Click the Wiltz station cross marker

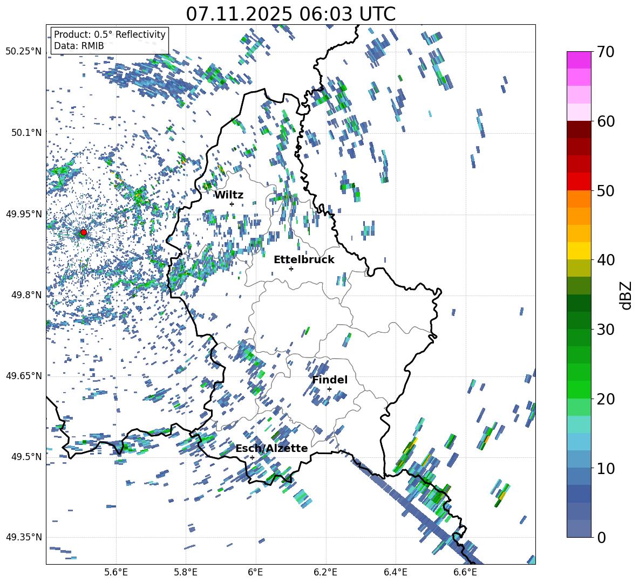pos(232,204)
